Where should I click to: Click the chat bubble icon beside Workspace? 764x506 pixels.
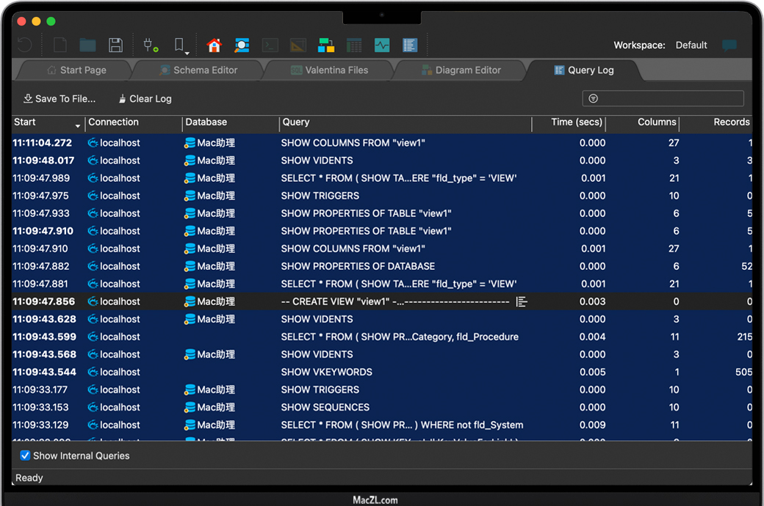click(x=729, y=45)
